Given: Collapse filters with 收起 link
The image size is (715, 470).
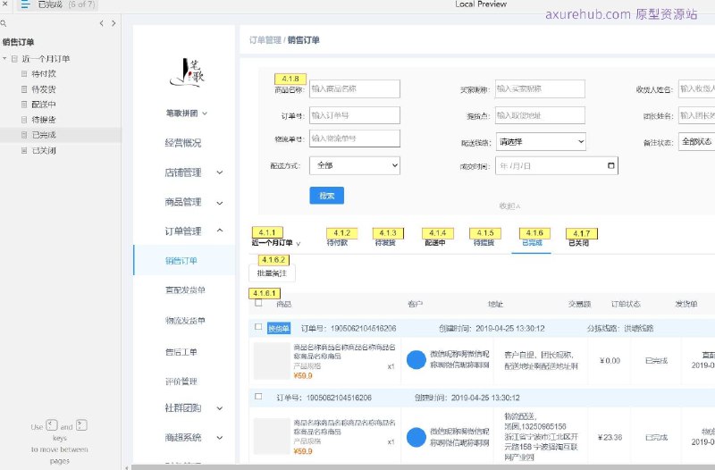Looking at the screenshot, I should (x=509, y=206).
